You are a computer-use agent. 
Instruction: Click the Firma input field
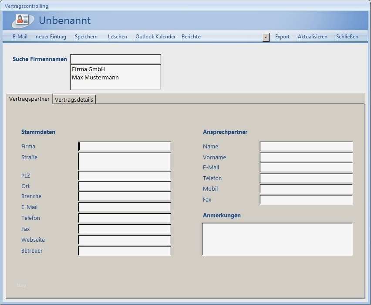(x=124, y=146)
